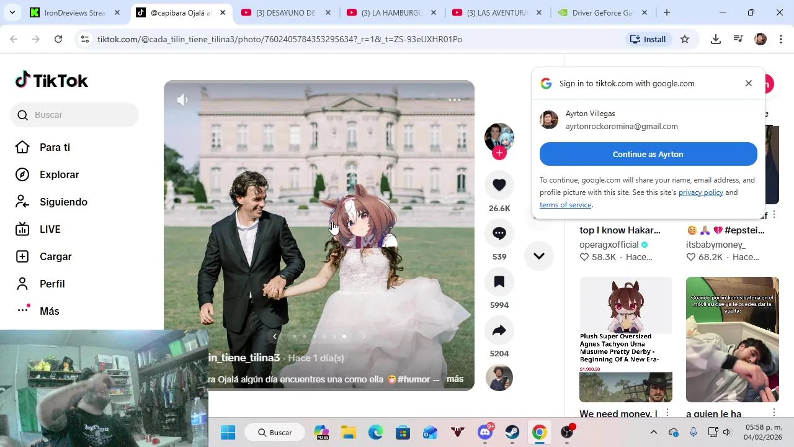Switch to IronDreviews Stream tab
Screen dimensions: 794x447
tap(74, 12)
